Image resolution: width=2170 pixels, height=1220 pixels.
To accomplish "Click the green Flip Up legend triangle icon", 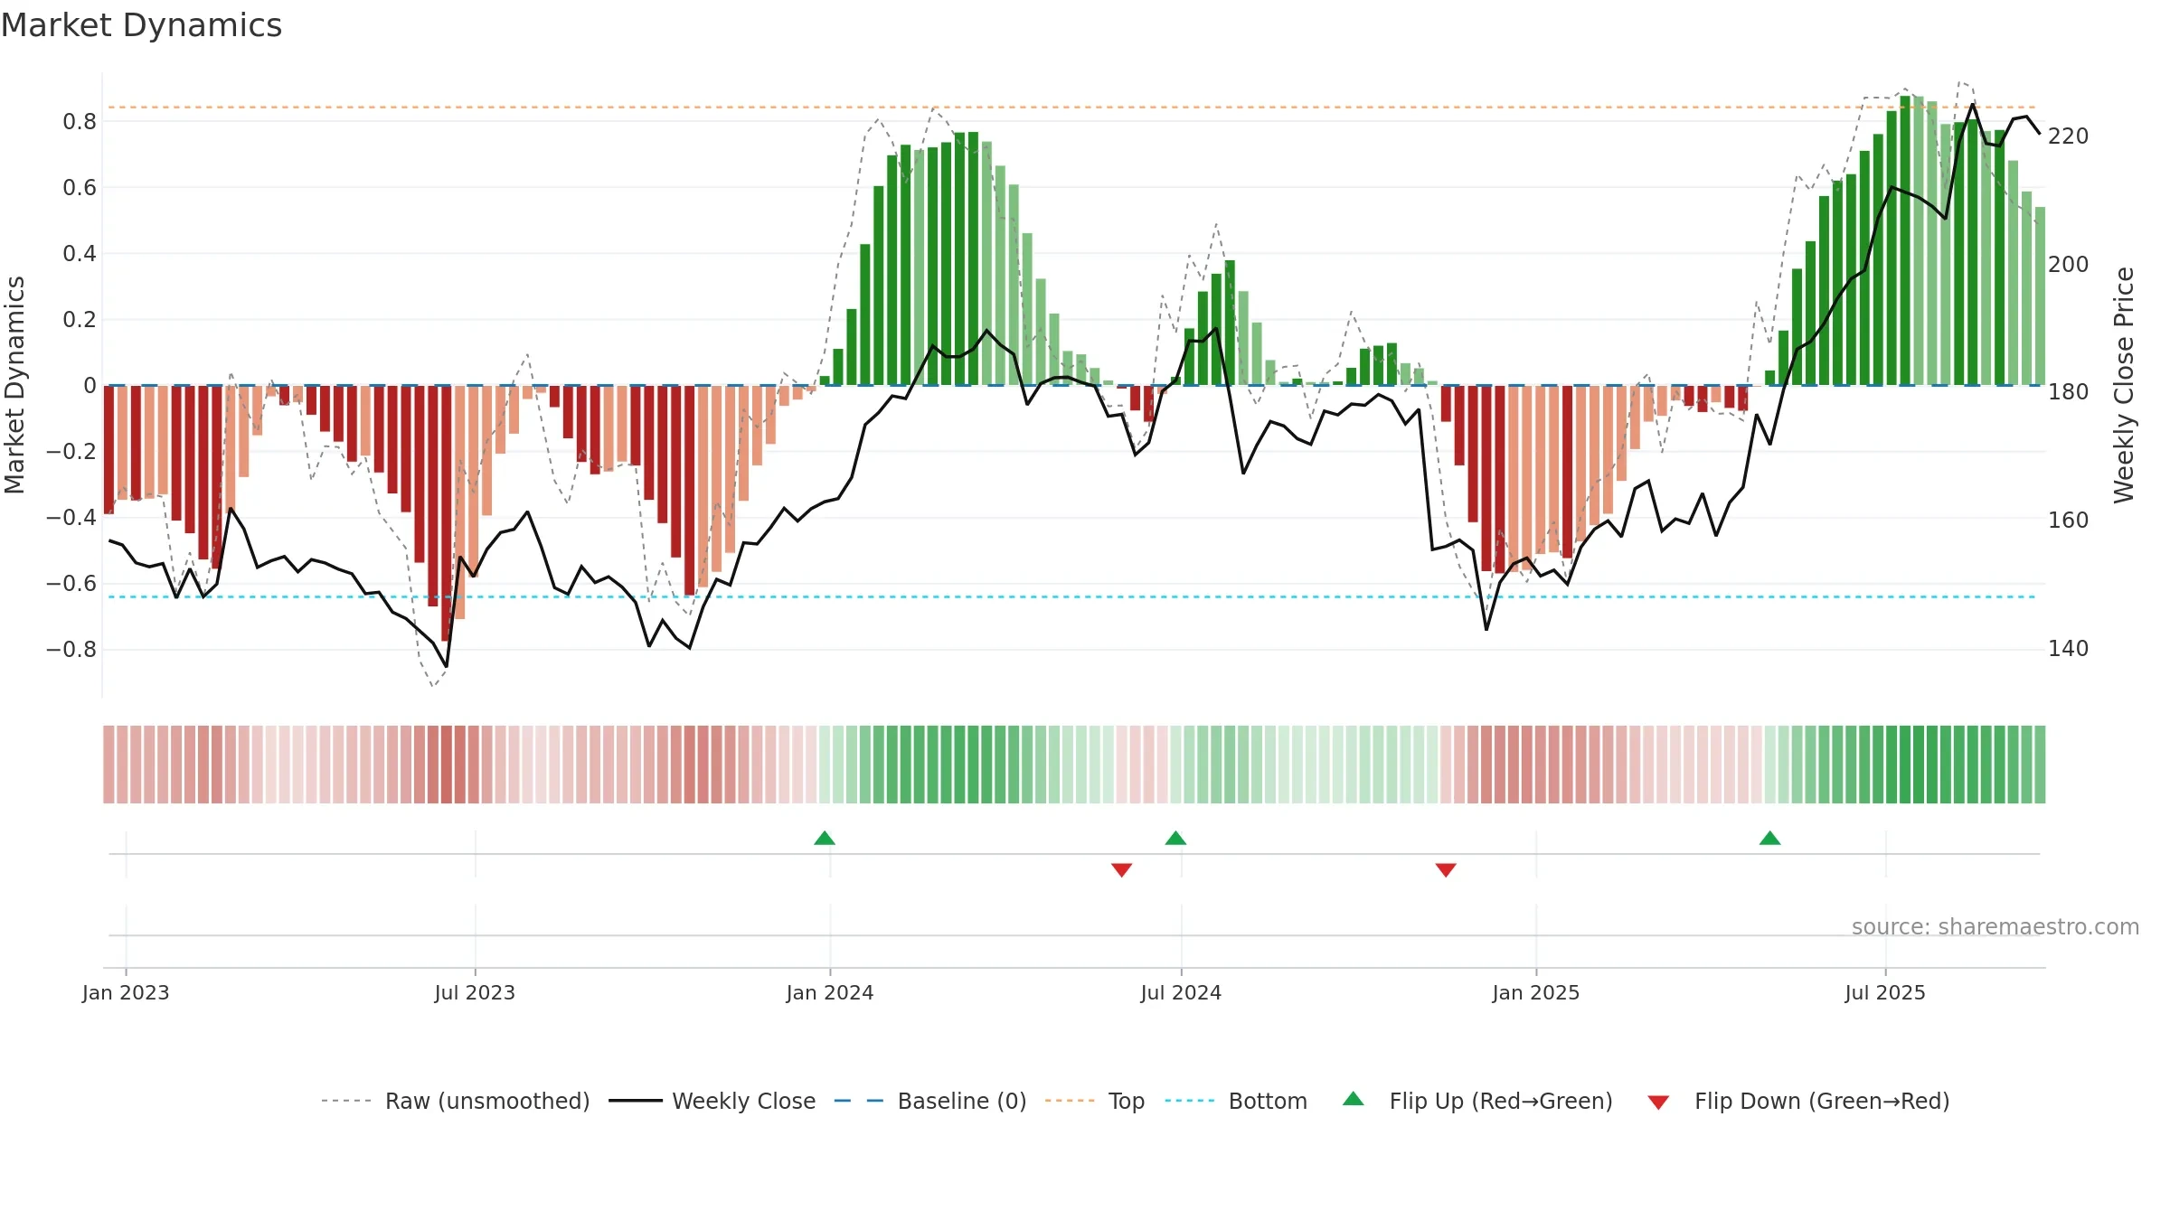I will [1354, 1099].
